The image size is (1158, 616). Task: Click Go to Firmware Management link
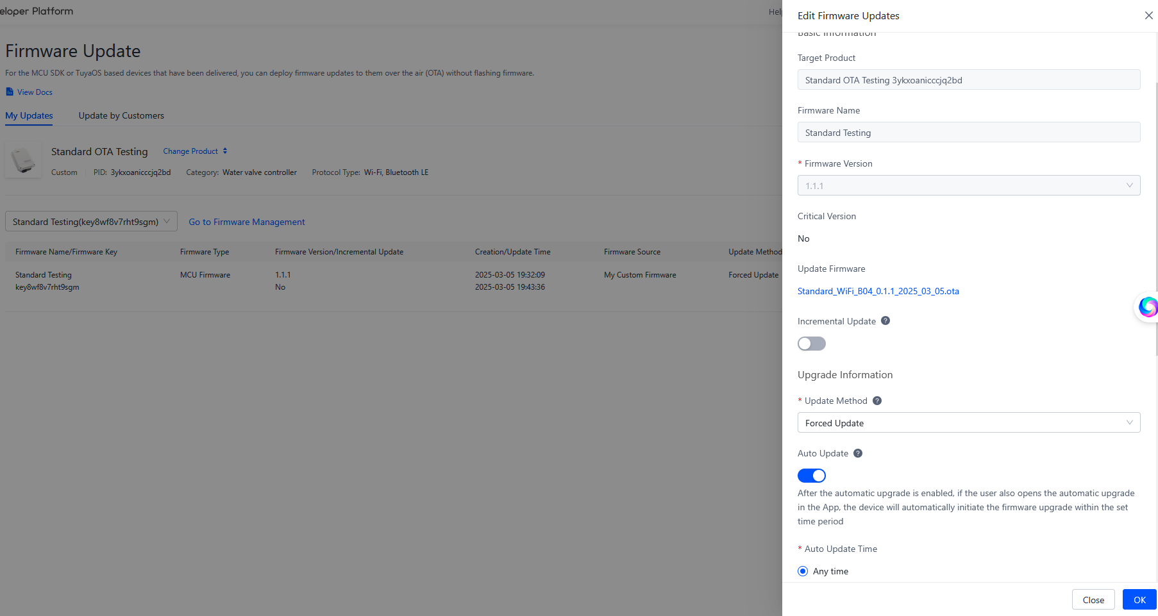(246, 222)
